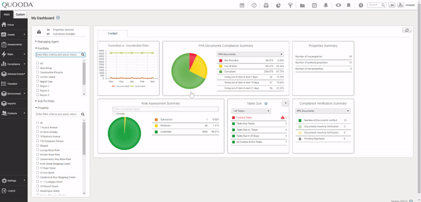The width and height of the screenshot is (421, 202).
Task: Click the user profile icon next to JWaddell
Action: [x=400, y=5]
